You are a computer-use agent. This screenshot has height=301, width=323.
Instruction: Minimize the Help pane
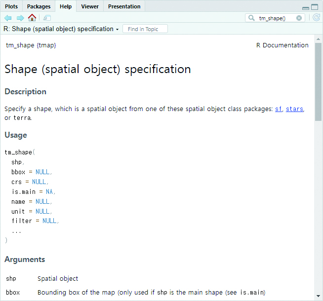tap(306, 7)
